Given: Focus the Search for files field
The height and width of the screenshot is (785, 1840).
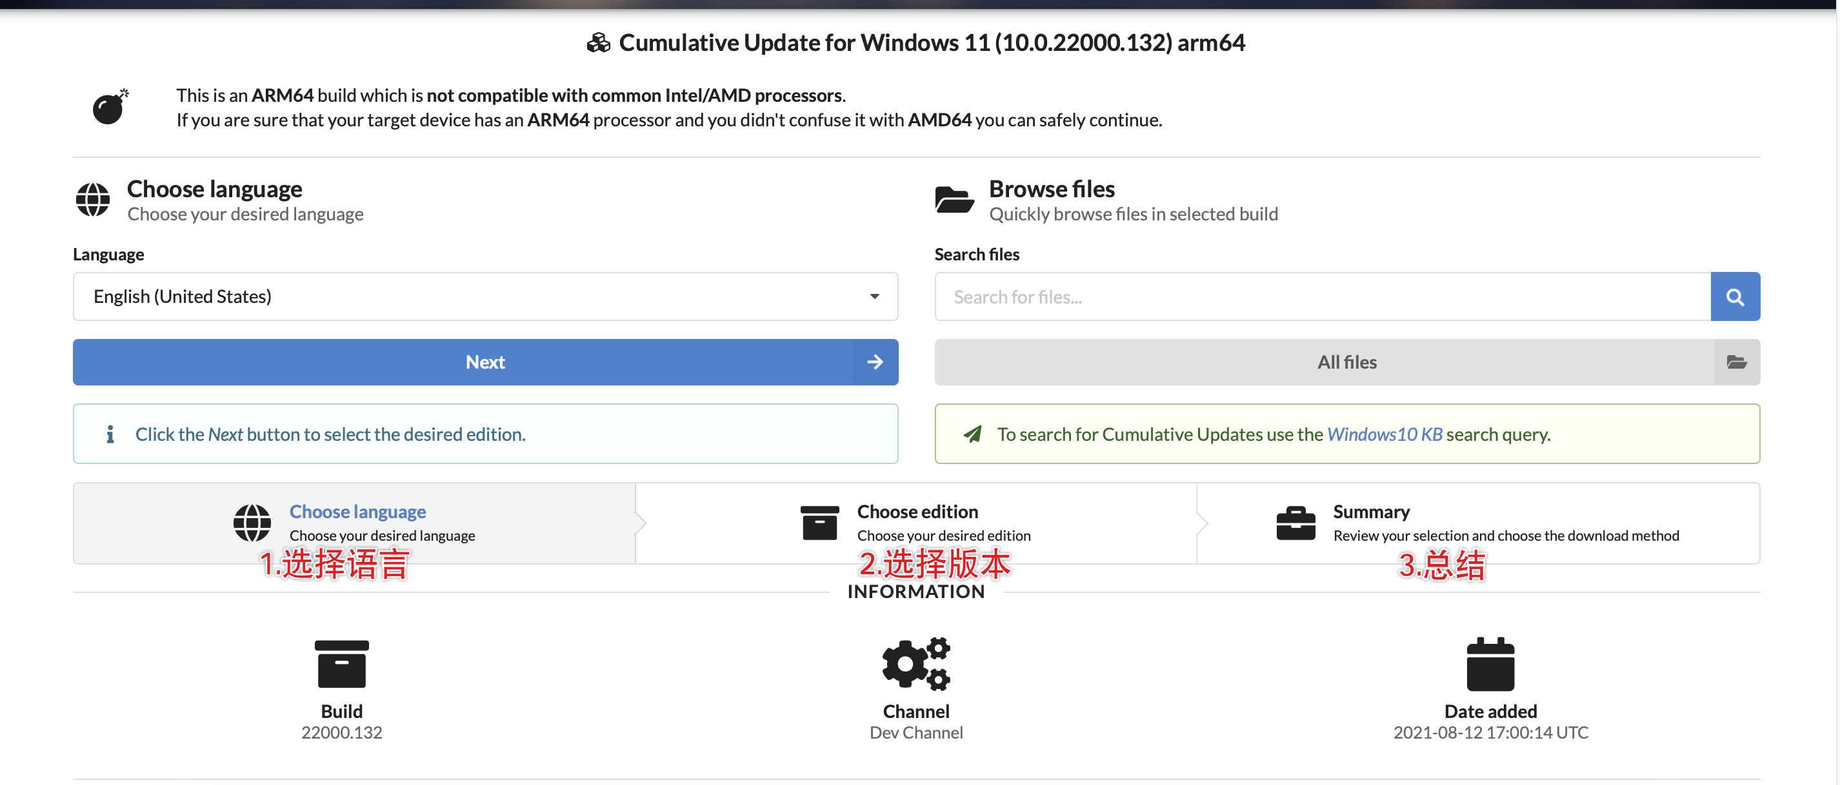Looking at the screenshot, I should 1323,296.
